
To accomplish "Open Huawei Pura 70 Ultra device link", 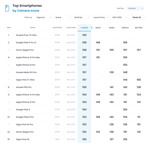I will (26, 35).
